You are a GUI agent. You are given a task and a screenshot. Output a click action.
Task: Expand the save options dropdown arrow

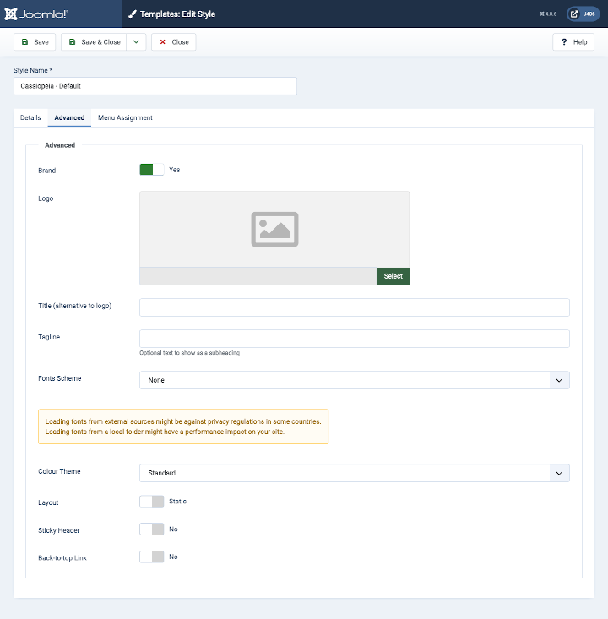(136, 42)
